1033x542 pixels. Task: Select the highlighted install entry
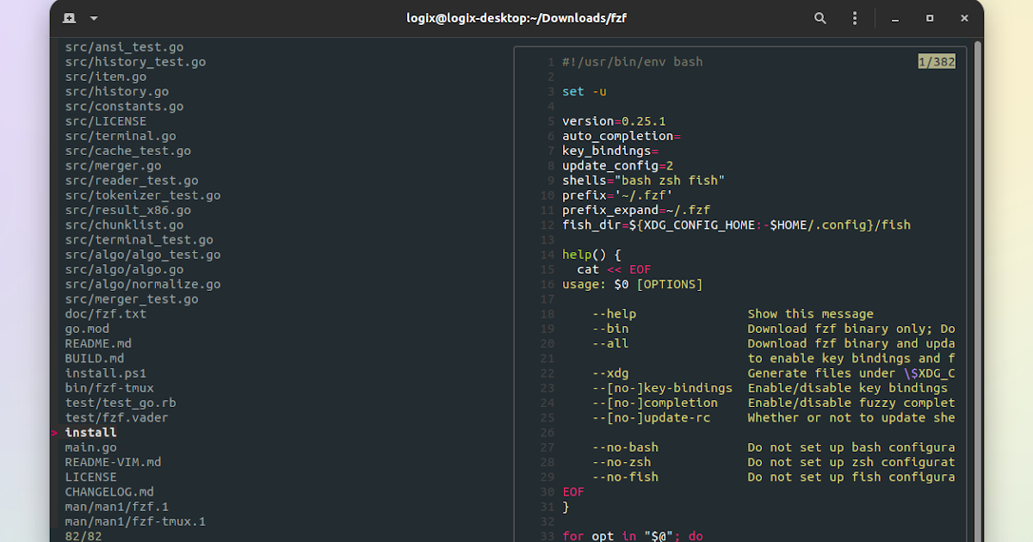pyautogui.click(x=90, y=432)
